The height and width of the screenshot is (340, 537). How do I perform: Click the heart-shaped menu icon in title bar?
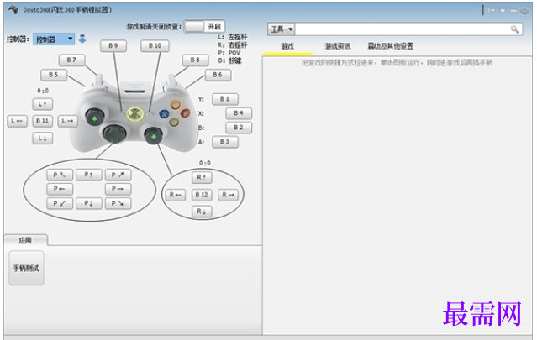pyautogui.click(x=503, y=10)
